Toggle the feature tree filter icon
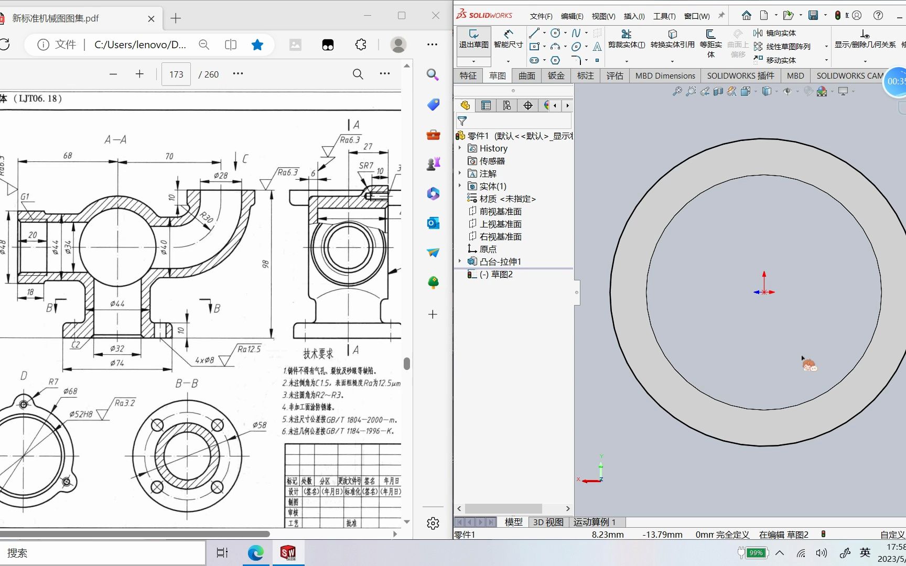 pyautogui.click(x=462, y=121)
